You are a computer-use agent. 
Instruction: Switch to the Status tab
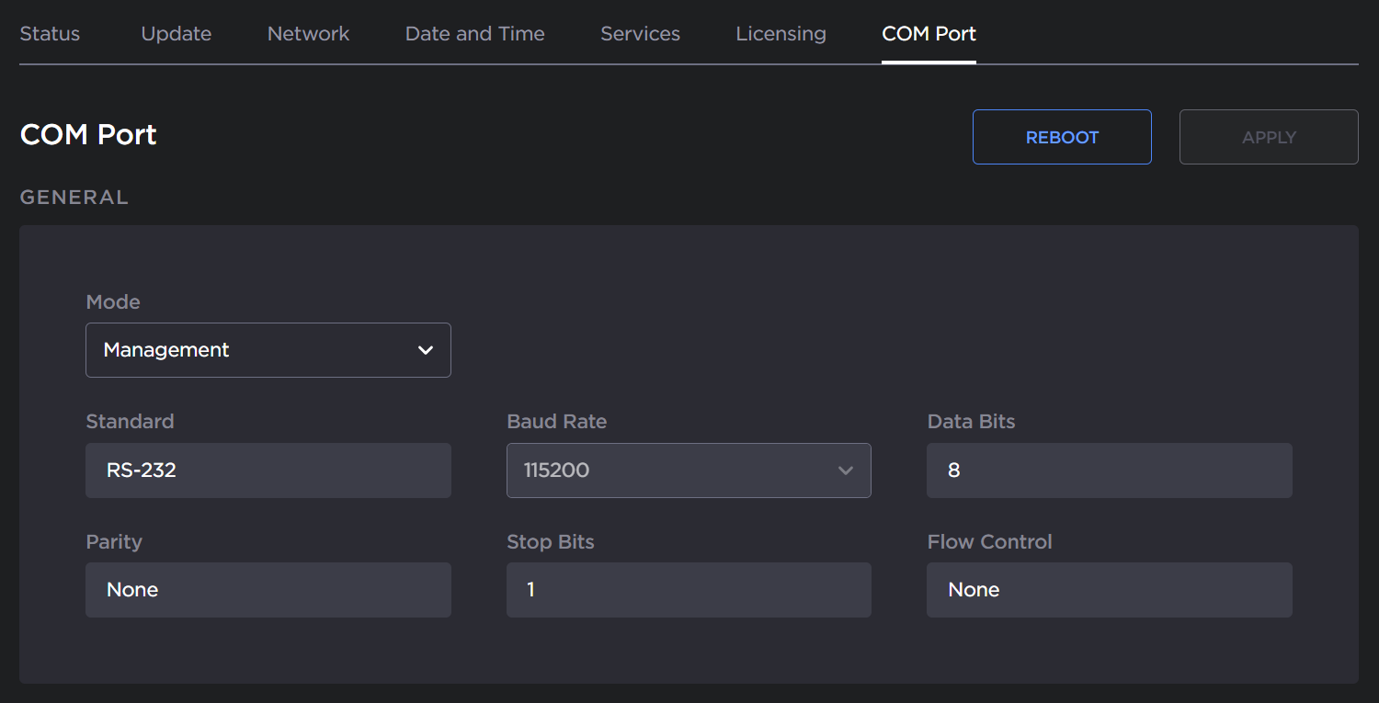(x=50, y=33)
